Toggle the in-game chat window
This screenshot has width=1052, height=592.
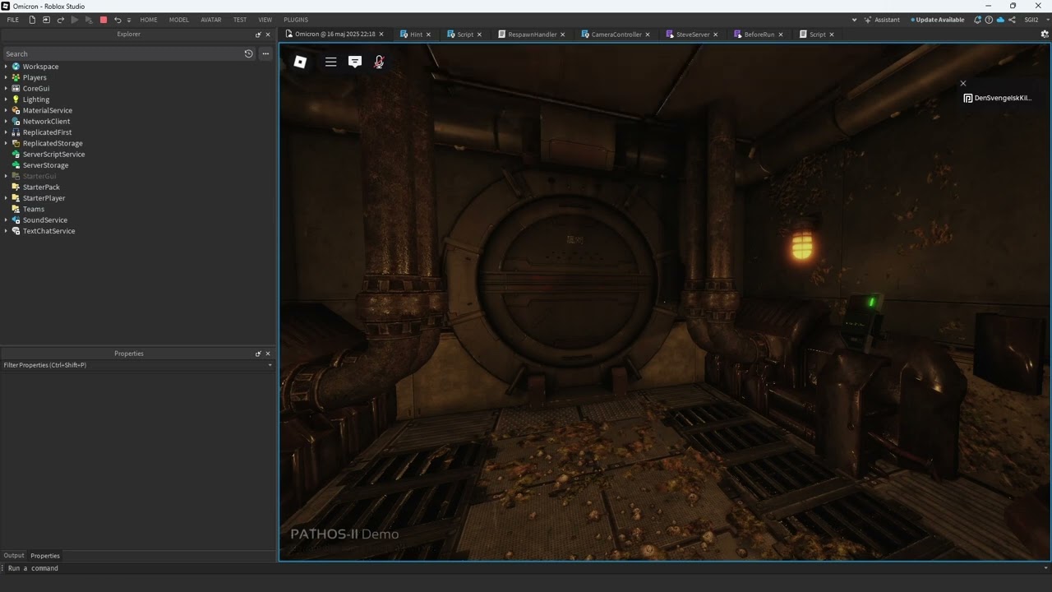tap(355, 62)
